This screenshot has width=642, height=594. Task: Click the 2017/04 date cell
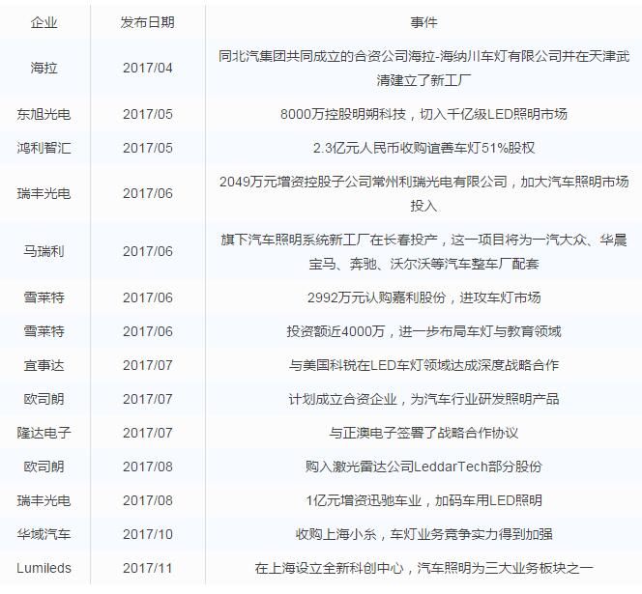point(147,68)
